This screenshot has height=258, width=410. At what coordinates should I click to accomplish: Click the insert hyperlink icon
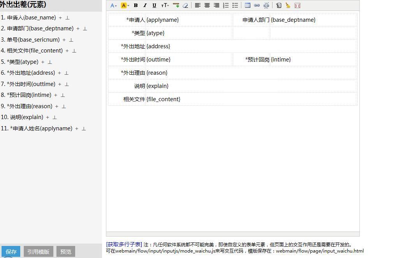(x=257, y=5)
